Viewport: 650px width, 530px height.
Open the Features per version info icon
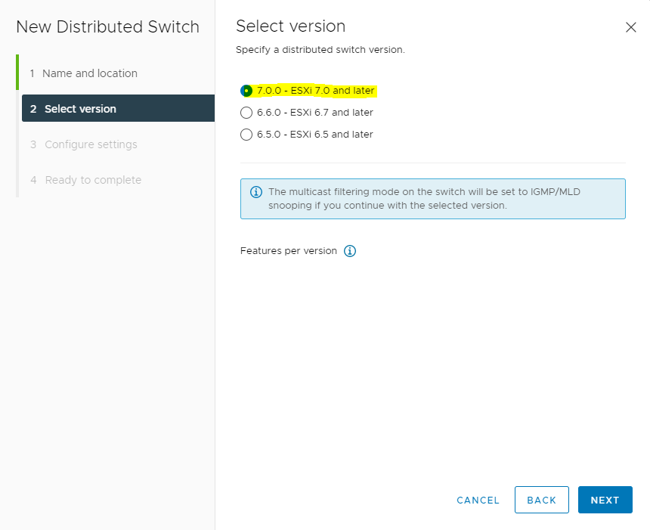(350, 251)
